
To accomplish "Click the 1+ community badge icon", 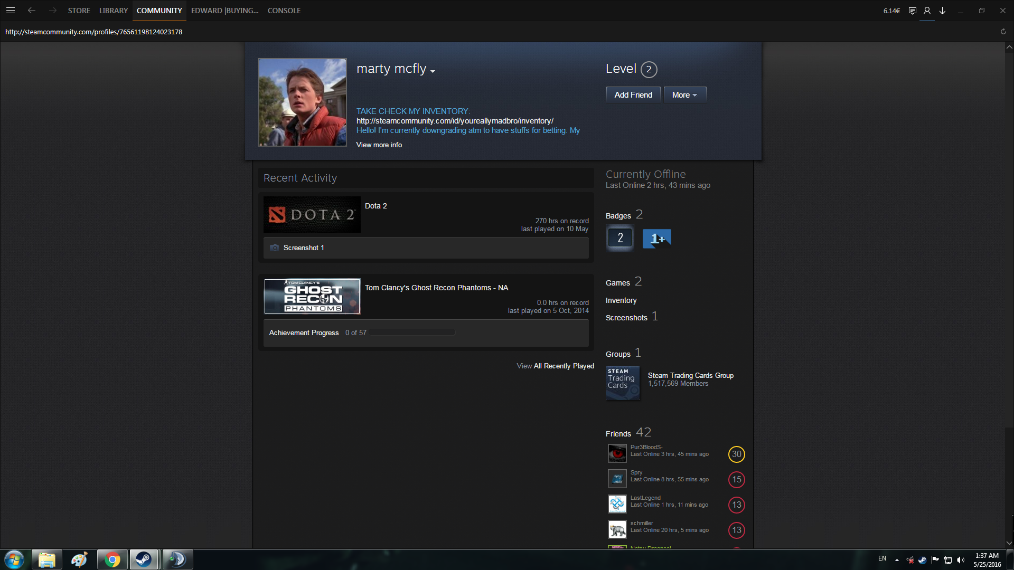I will tap(656, 239).
